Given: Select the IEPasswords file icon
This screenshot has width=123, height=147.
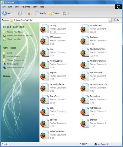Looking at the screenshot, I should point(45,41).
